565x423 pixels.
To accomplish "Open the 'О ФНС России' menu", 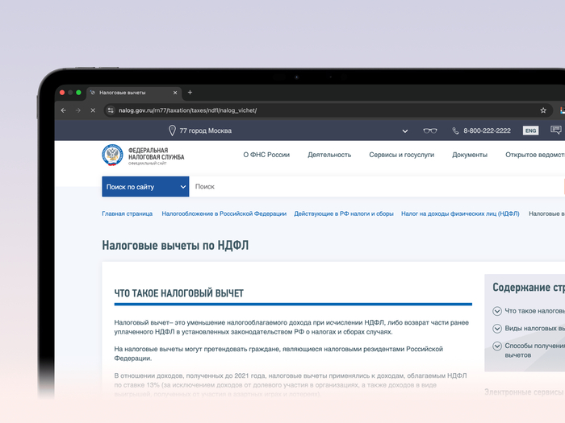I will click(x=266, y=155).
